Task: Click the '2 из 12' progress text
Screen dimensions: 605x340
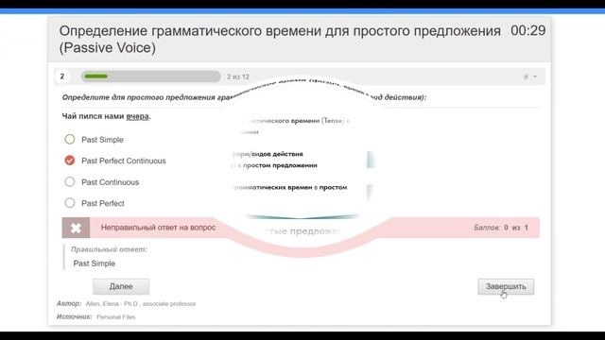Action: (238, 76)
